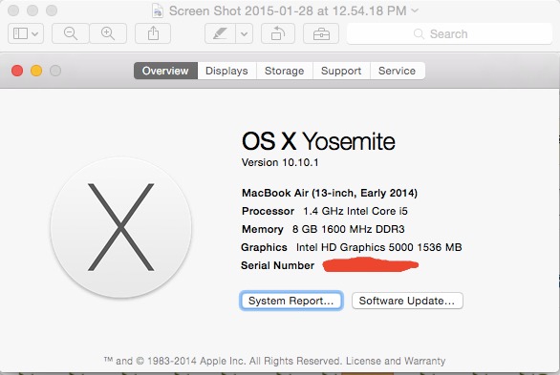Click the sidebar view icon
Viewport: 560px width, 375px height.
20,33
